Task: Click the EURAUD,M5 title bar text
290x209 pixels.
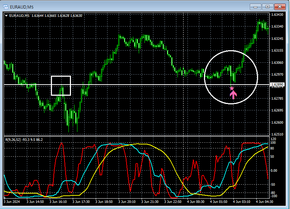Action: click(x=22, y=7)
